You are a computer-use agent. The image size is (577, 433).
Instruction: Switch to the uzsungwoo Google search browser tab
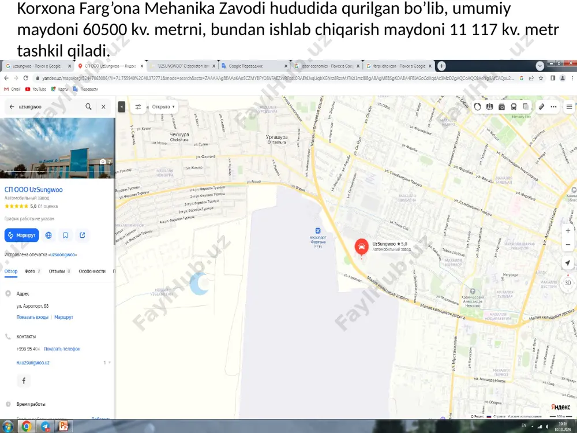click(x=37, y=66)
